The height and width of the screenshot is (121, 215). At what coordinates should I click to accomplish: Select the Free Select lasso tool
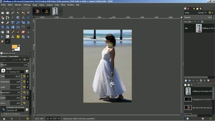coord(13,13)
